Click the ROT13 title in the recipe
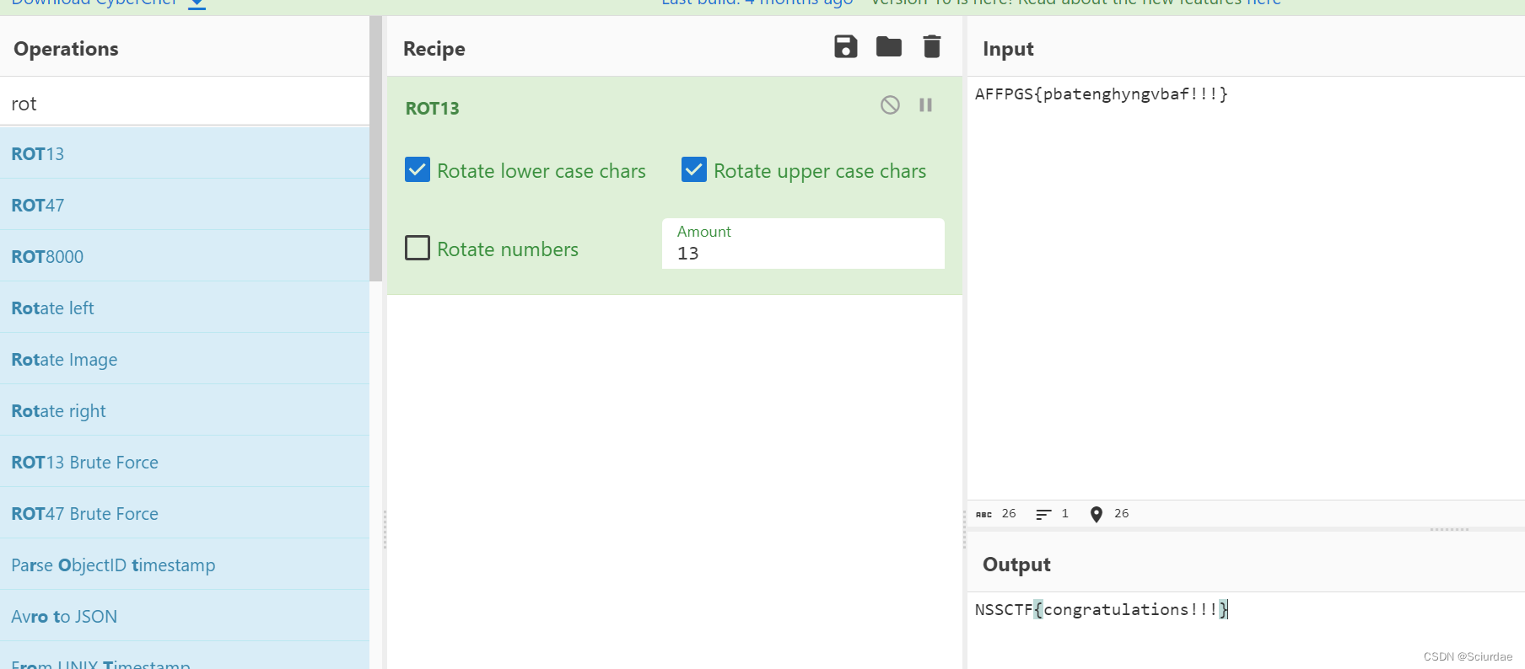The width and height of the screenshot is (1525, 669). [x=432, y=108]
